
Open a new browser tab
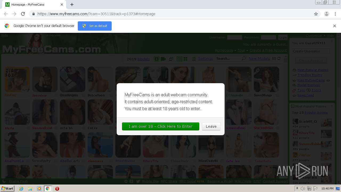72,5
